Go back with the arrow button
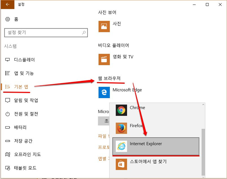Viewport: 227px width, 179px height. coord(8,4)
